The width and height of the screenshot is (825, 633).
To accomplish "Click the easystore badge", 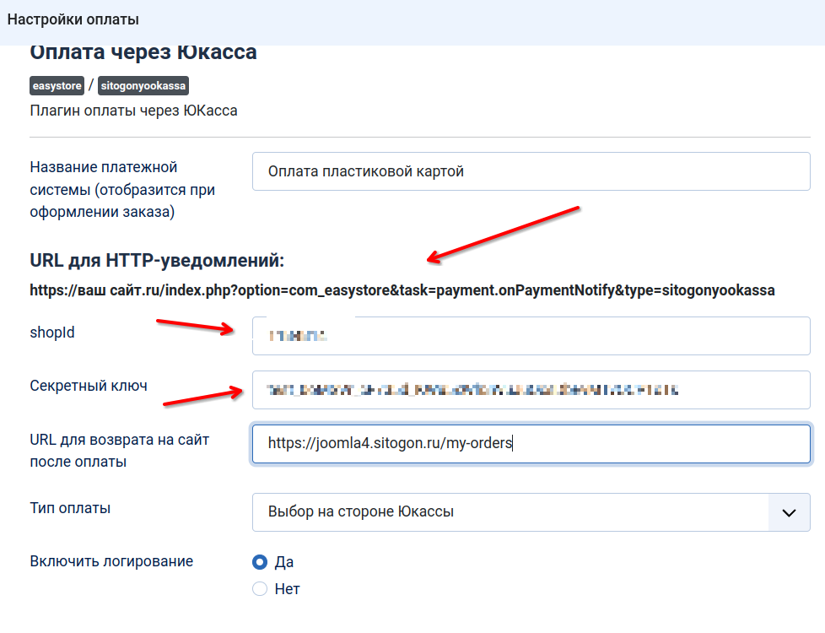I will pos(57,86).
